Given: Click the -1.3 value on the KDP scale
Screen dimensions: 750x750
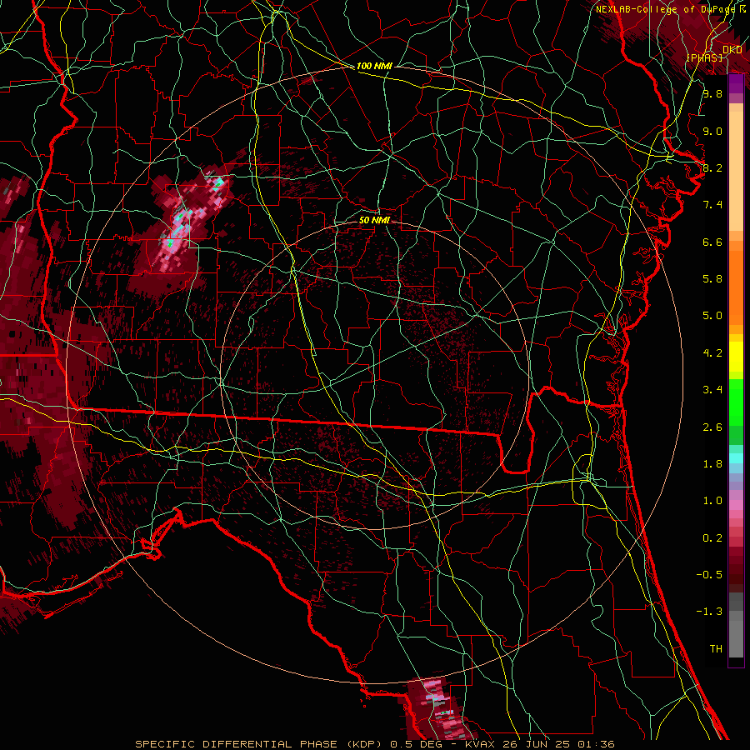Looking at the screenshot, I should (x=709, y=612).
